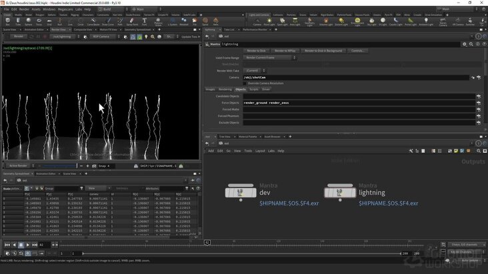Open the Build desktop dropdown
The height and width of the screenshot is (274, 488).
113,9
